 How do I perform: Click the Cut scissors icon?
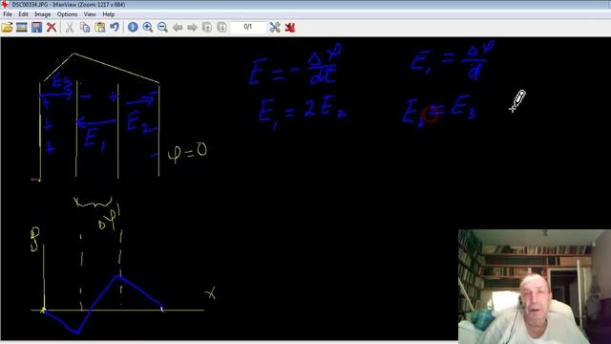click(x=70, y=28)
